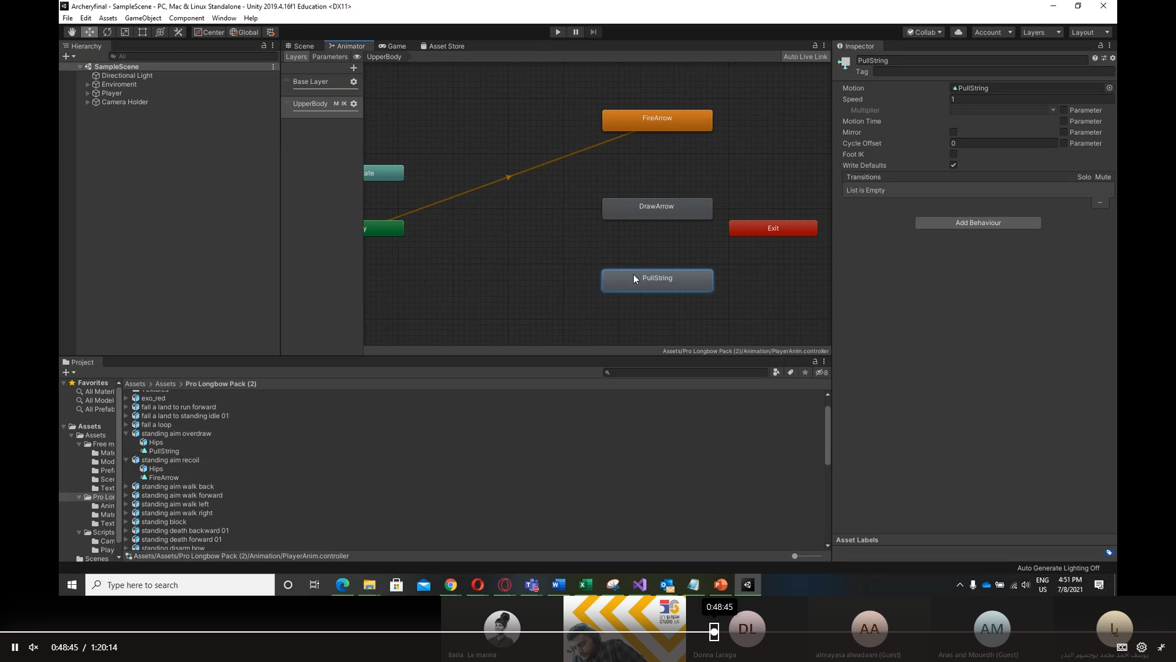Collapse standing aim overdraw asset
The image size is (1176, 662).
click(126, 434)
